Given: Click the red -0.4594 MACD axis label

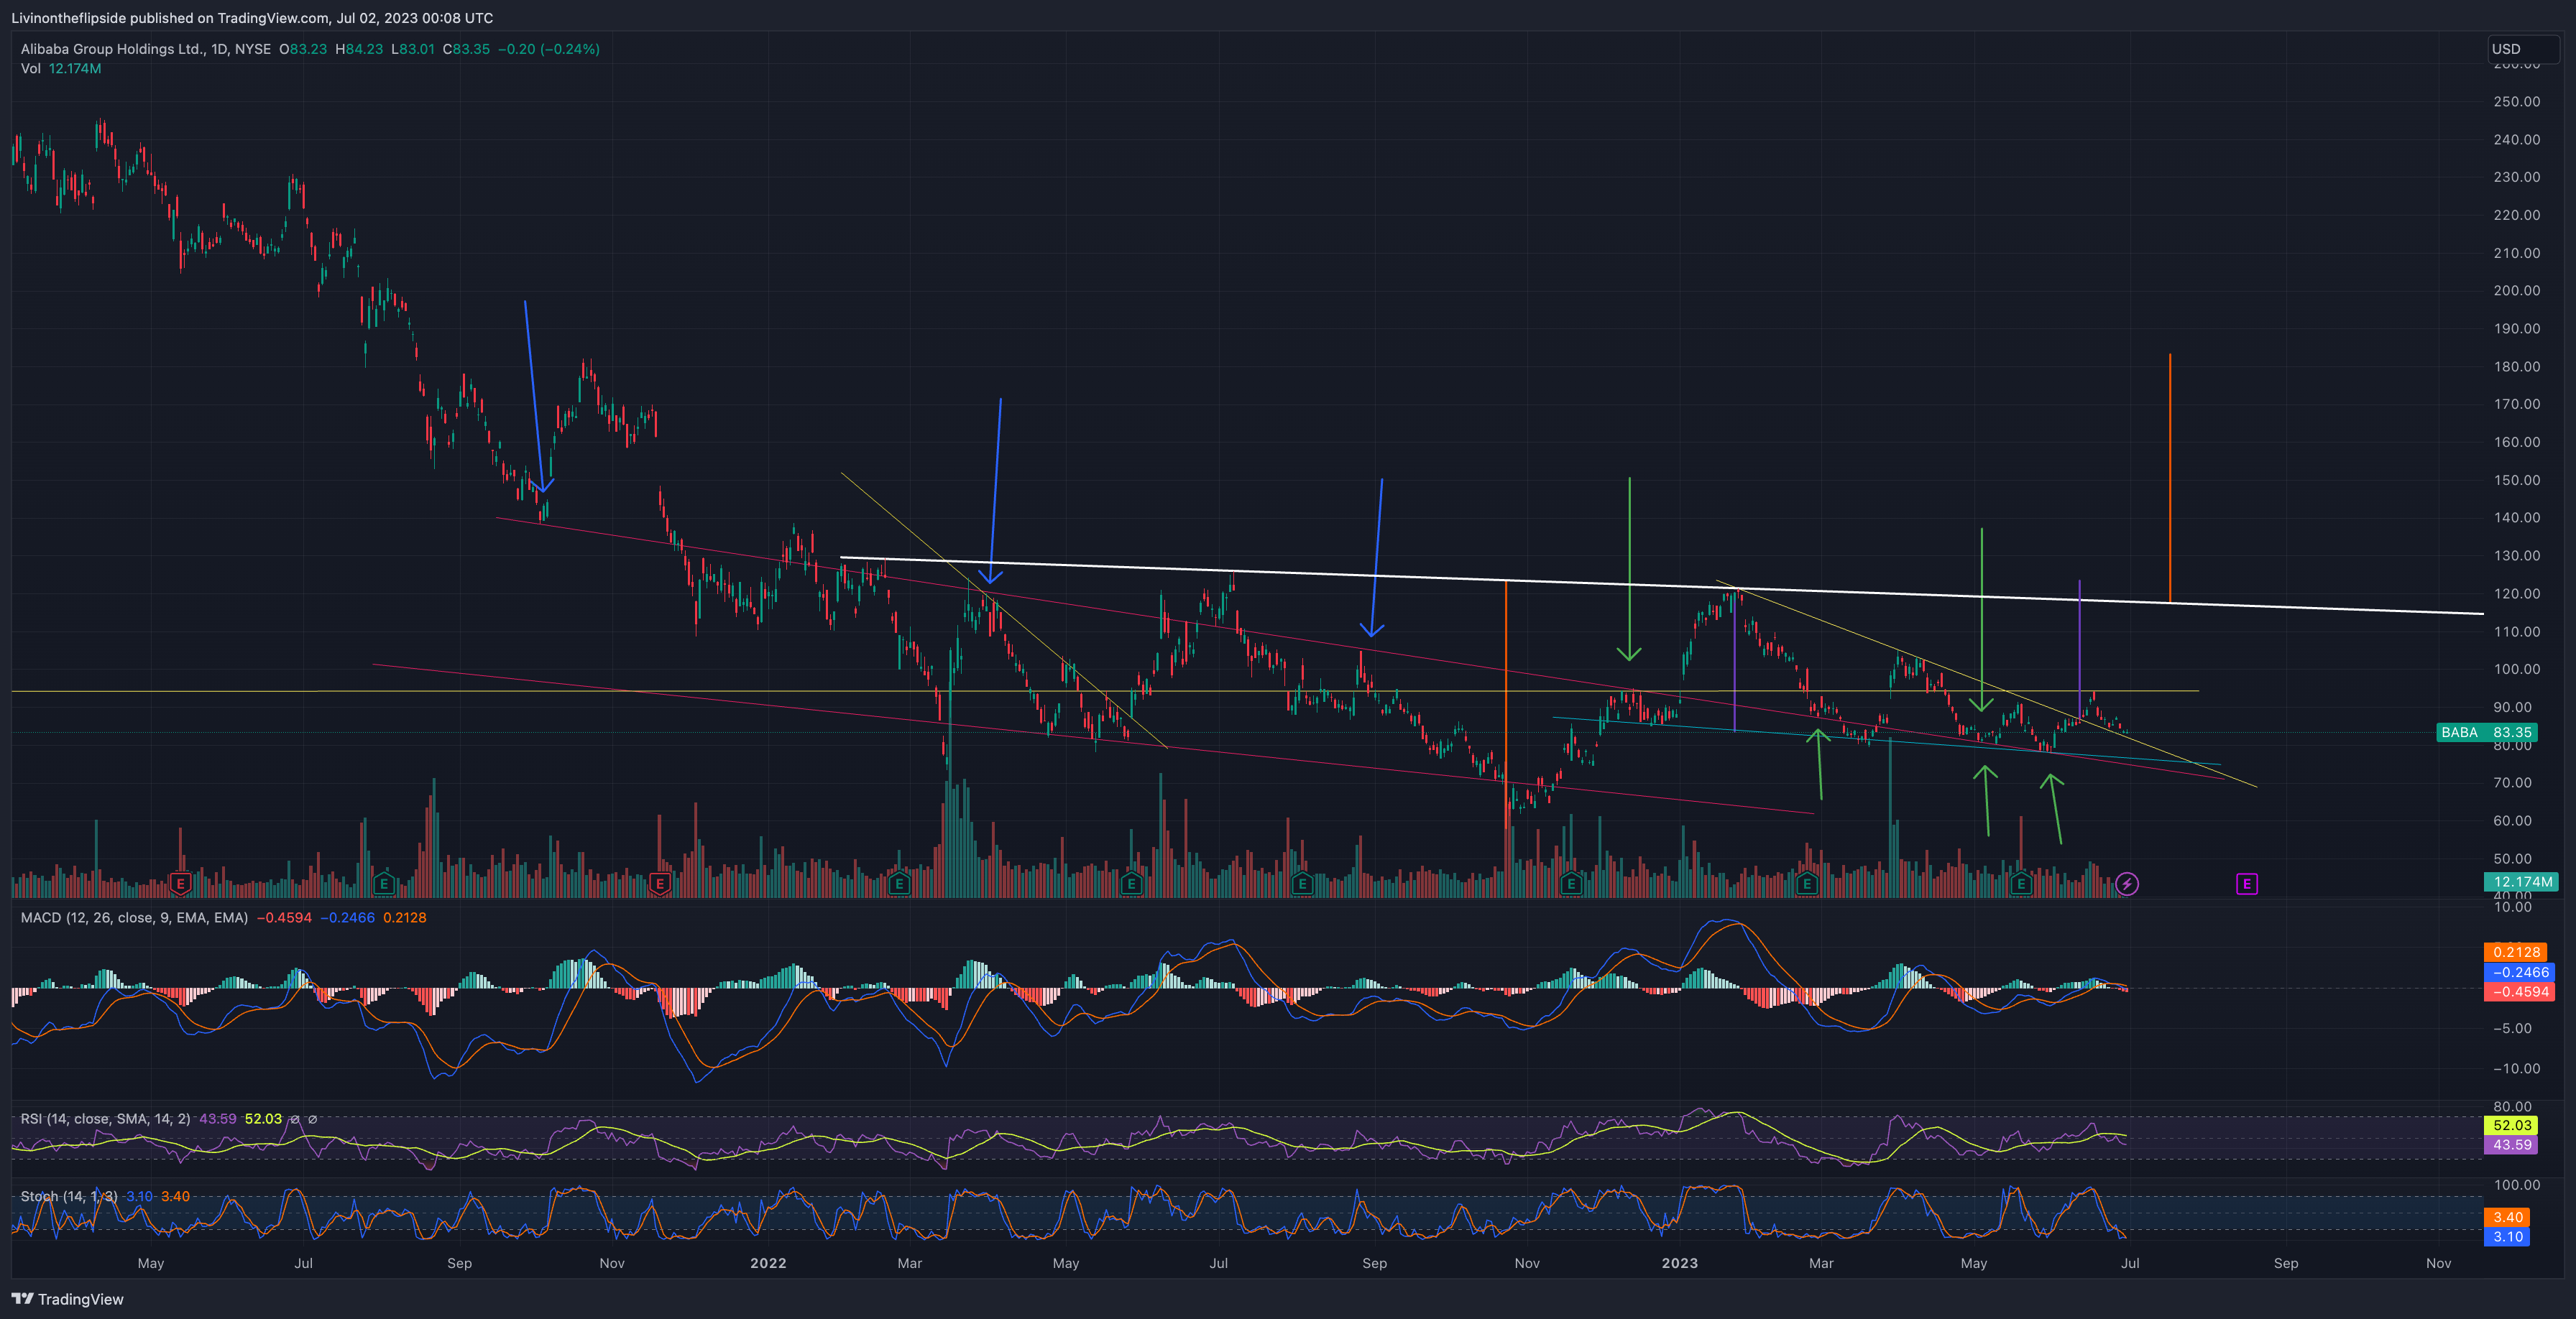Looking at the screenshot, I should point(2520,991).
